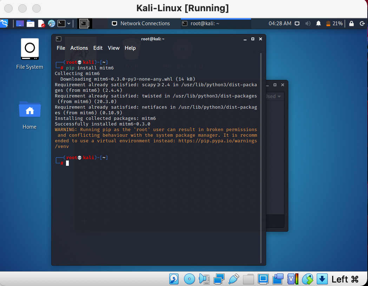Screen dimensions: 368x286
Task: Open VirtualBox shared folders icon
Action: click(248, 279)
